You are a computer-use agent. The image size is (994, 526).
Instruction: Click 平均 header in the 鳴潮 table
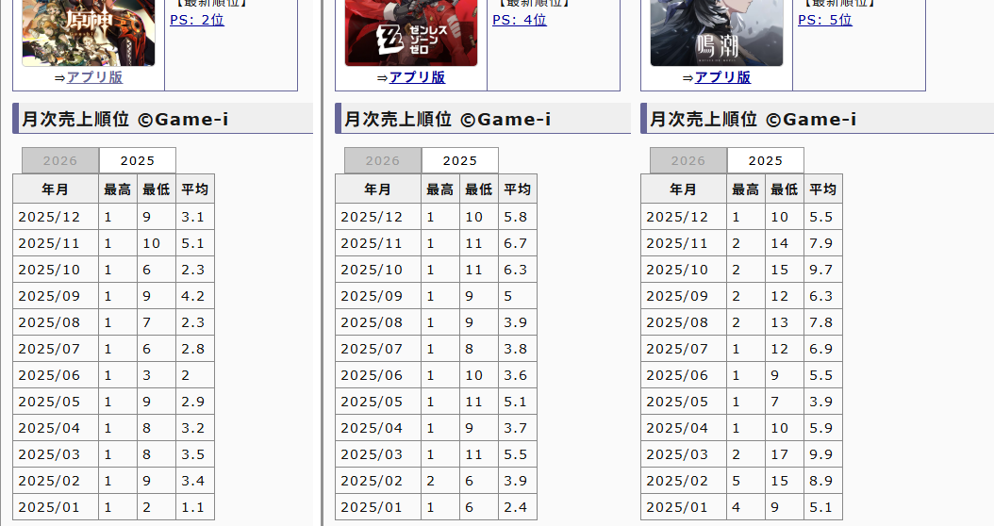click(x=823, y=189)
